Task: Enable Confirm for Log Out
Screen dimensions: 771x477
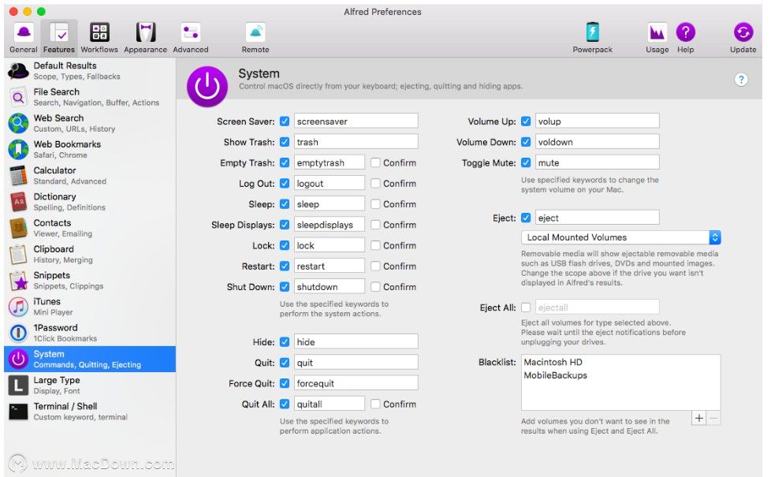Action: [376, 183]
